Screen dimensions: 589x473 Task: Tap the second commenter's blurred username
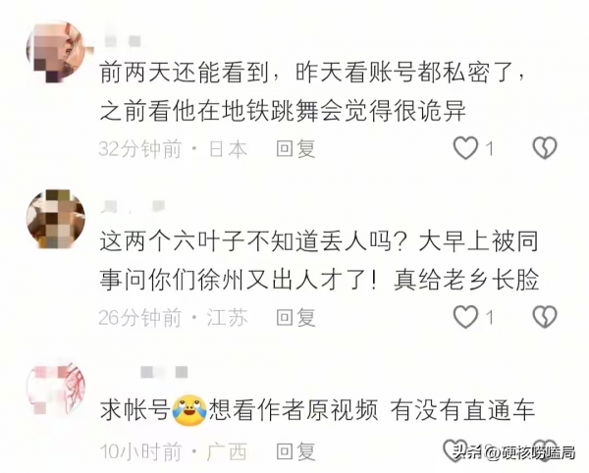[134, 206]
